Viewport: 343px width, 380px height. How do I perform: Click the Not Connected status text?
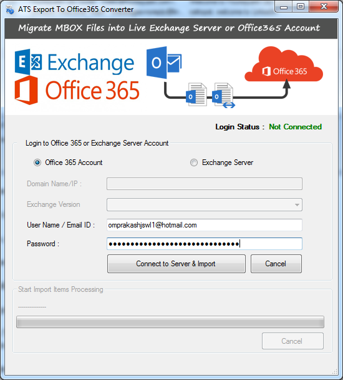296,127
